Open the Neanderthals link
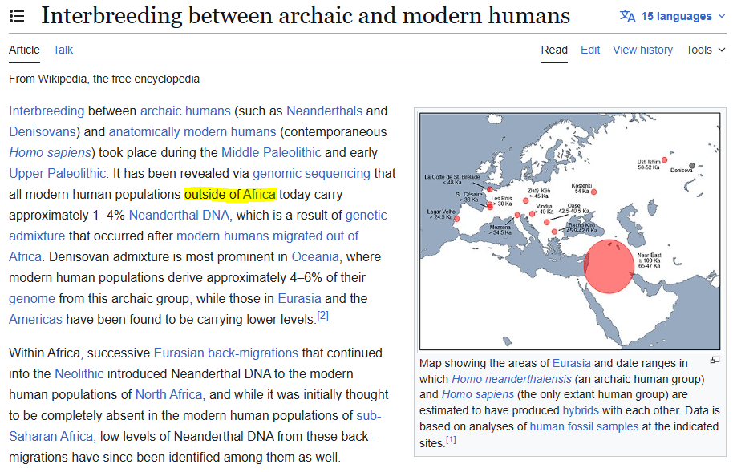This screenshot has width=733, height=472. coord(325,111)
